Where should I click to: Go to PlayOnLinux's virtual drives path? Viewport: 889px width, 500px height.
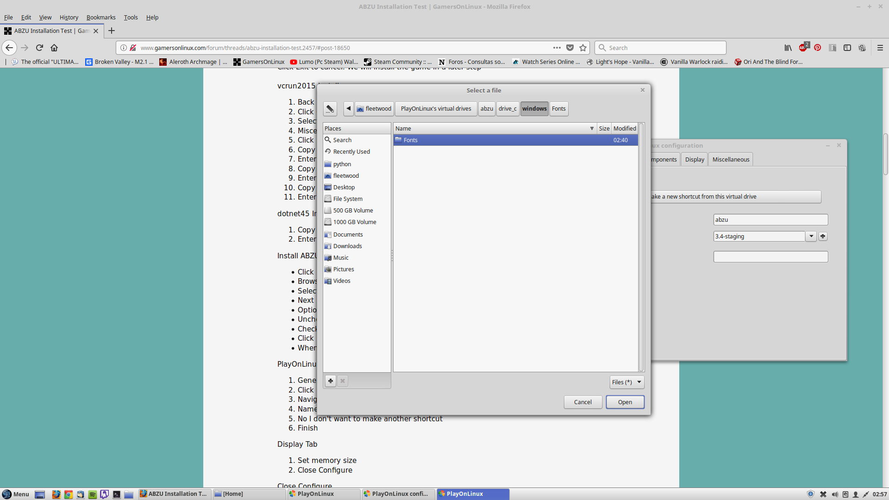click(436, 109)
